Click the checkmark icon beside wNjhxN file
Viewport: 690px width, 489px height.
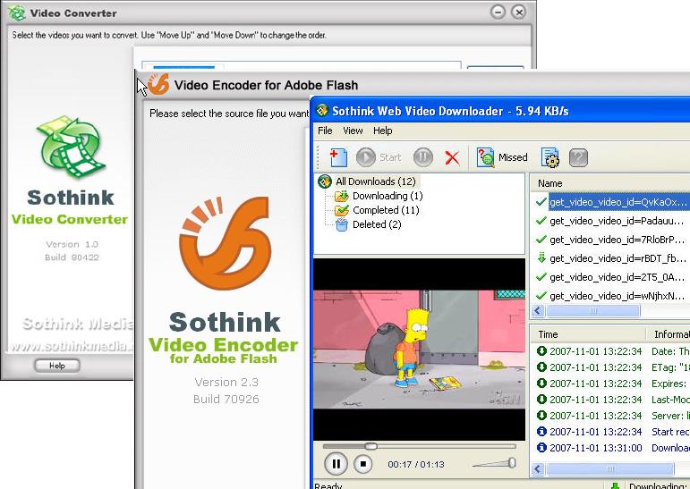point(541,296)
